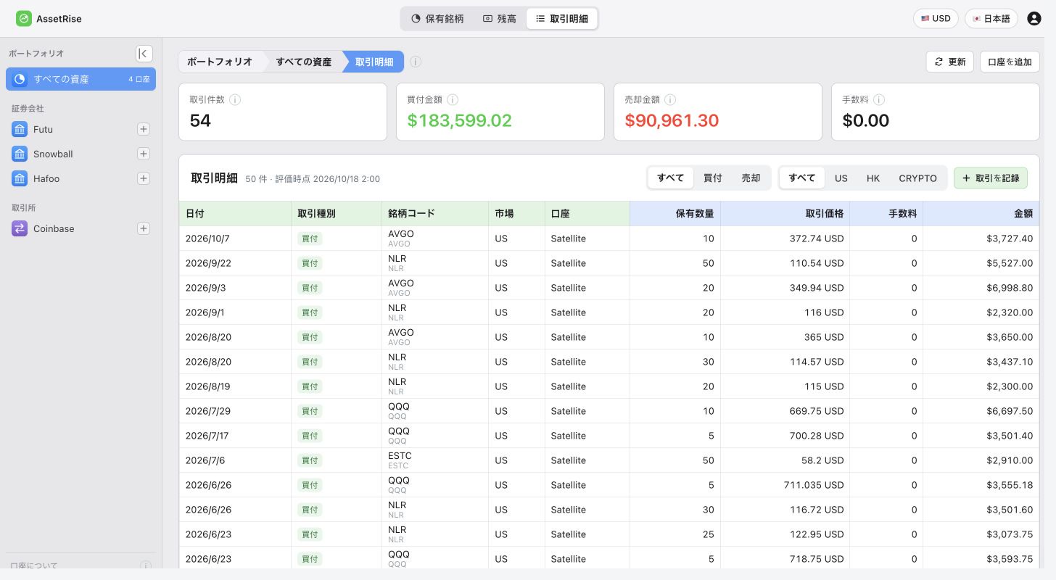
Task: Click the 更新 refresh button
Action: (x=949, y=62)
